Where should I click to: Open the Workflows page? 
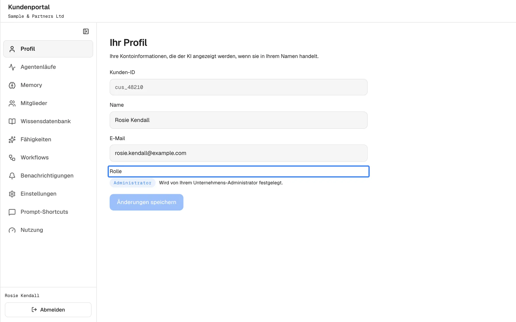[x=48, y=157]
